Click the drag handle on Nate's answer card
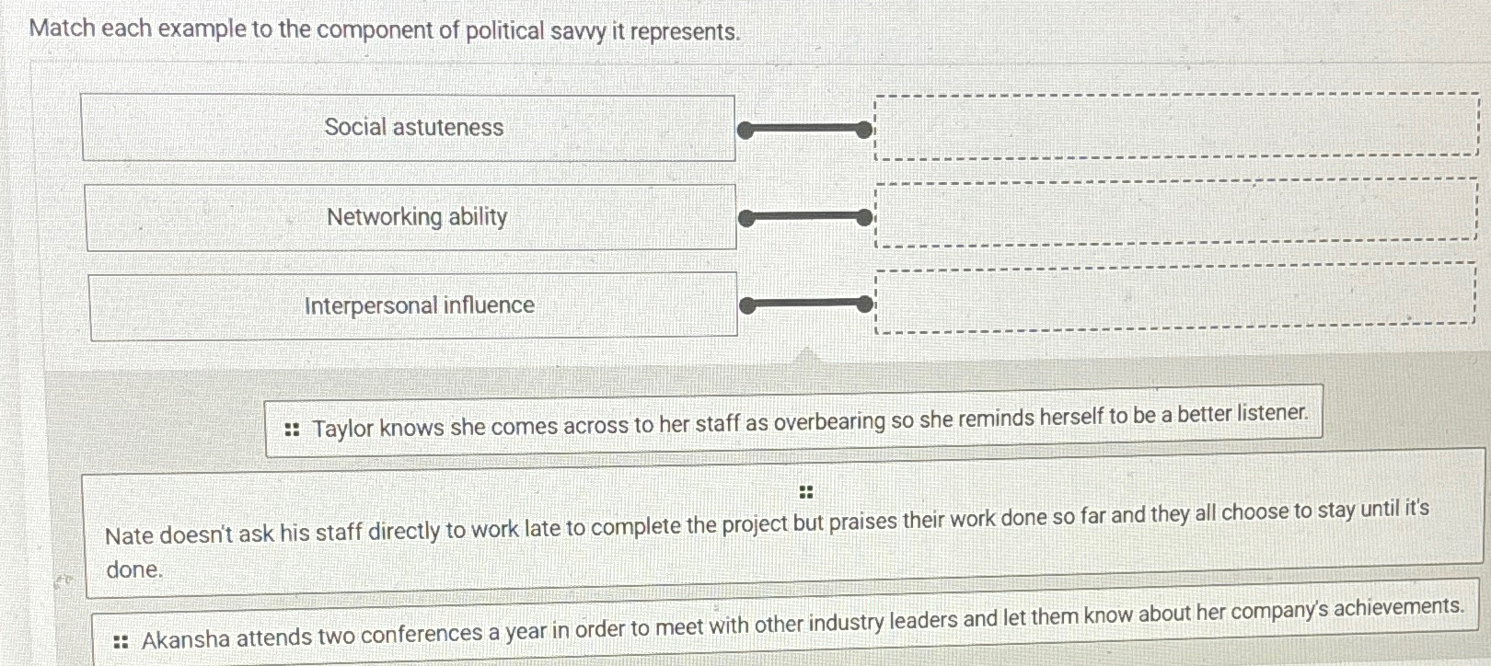This screenshot has width=1491, height=666. (x=805, y=491)
